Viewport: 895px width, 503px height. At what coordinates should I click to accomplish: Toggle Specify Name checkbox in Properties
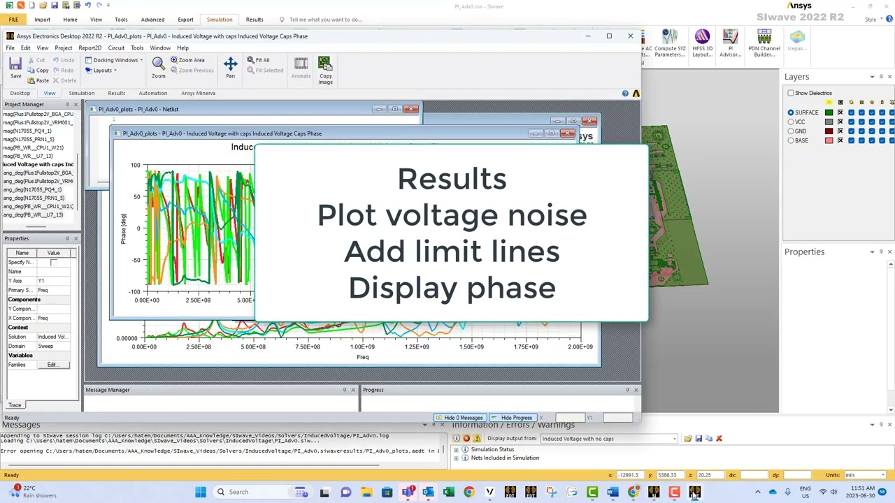point(53,262)
